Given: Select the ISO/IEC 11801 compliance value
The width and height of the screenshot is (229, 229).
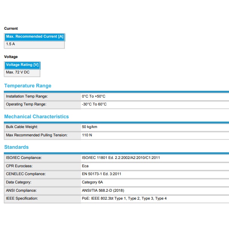Looking at the screenshot, I should 121,158.
